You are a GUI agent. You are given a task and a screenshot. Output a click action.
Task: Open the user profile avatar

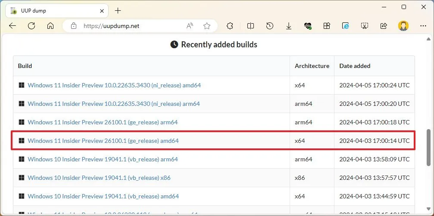tap(403, 26)
